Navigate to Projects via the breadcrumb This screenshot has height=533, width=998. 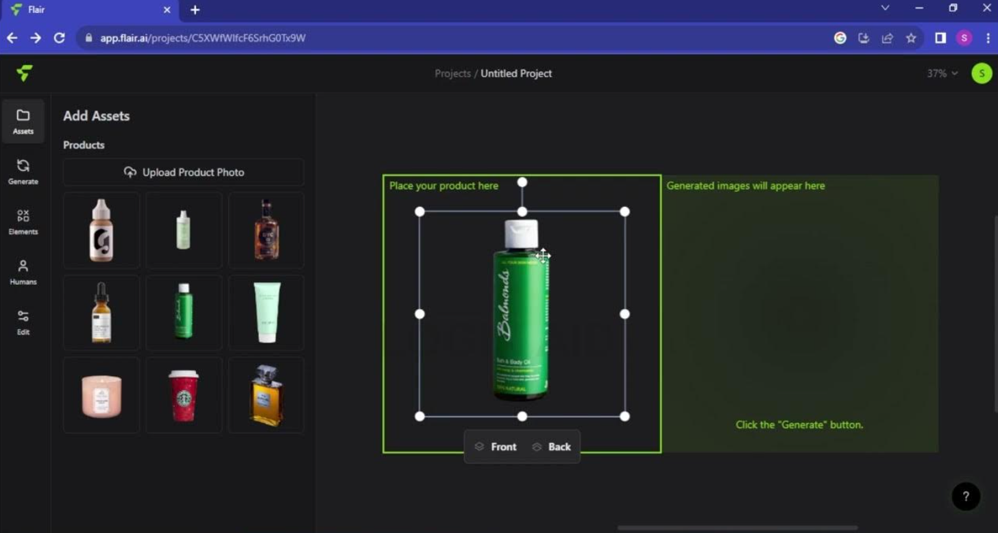(x=452, y=73)
